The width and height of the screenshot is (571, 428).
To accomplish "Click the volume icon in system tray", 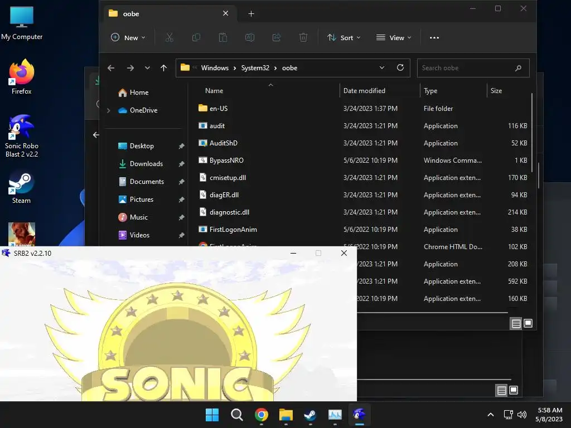I will (x=522, y=415).
